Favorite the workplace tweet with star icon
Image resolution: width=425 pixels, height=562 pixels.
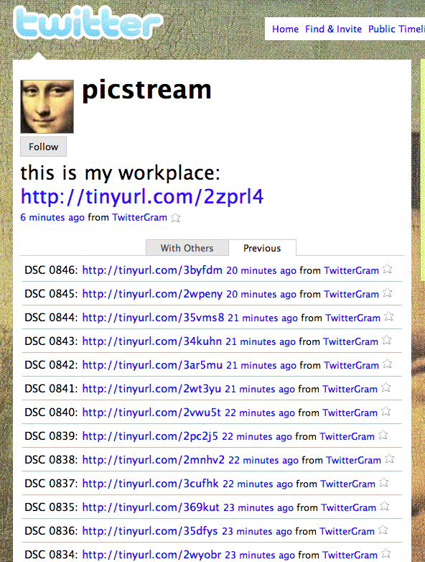coord(175,218)
